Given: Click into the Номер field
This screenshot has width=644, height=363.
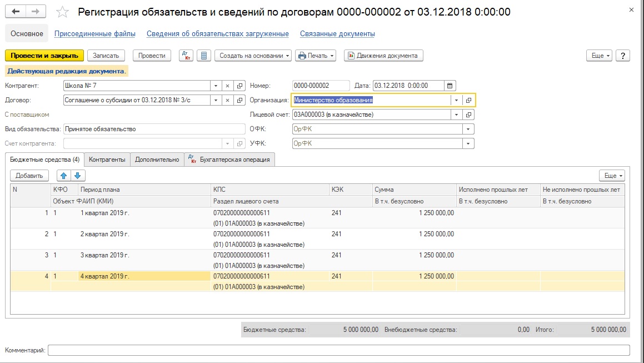Looking at the screenshot, I should [x=321, y=86].
